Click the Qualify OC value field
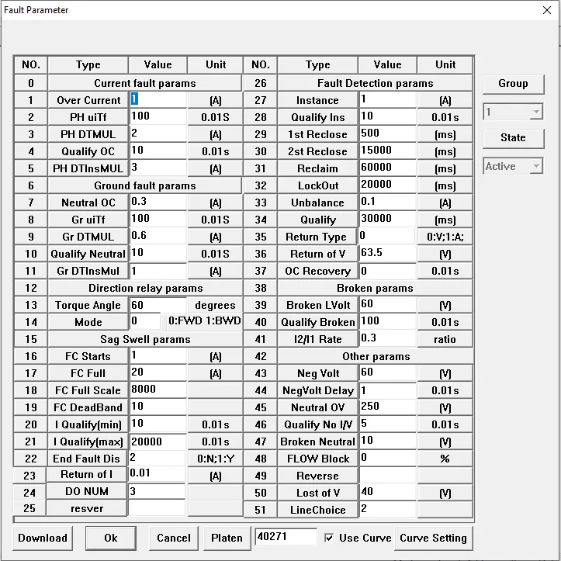Viewport: 561px width, 561px height. [158, 151]
